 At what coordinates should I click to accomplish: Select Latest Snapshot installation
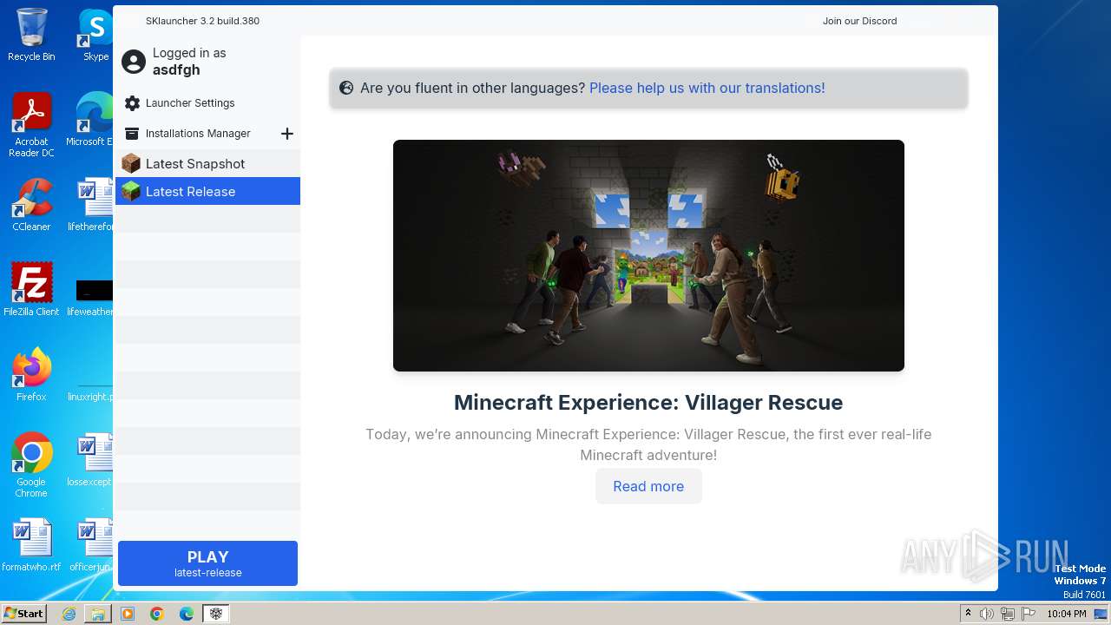point(207,163)
